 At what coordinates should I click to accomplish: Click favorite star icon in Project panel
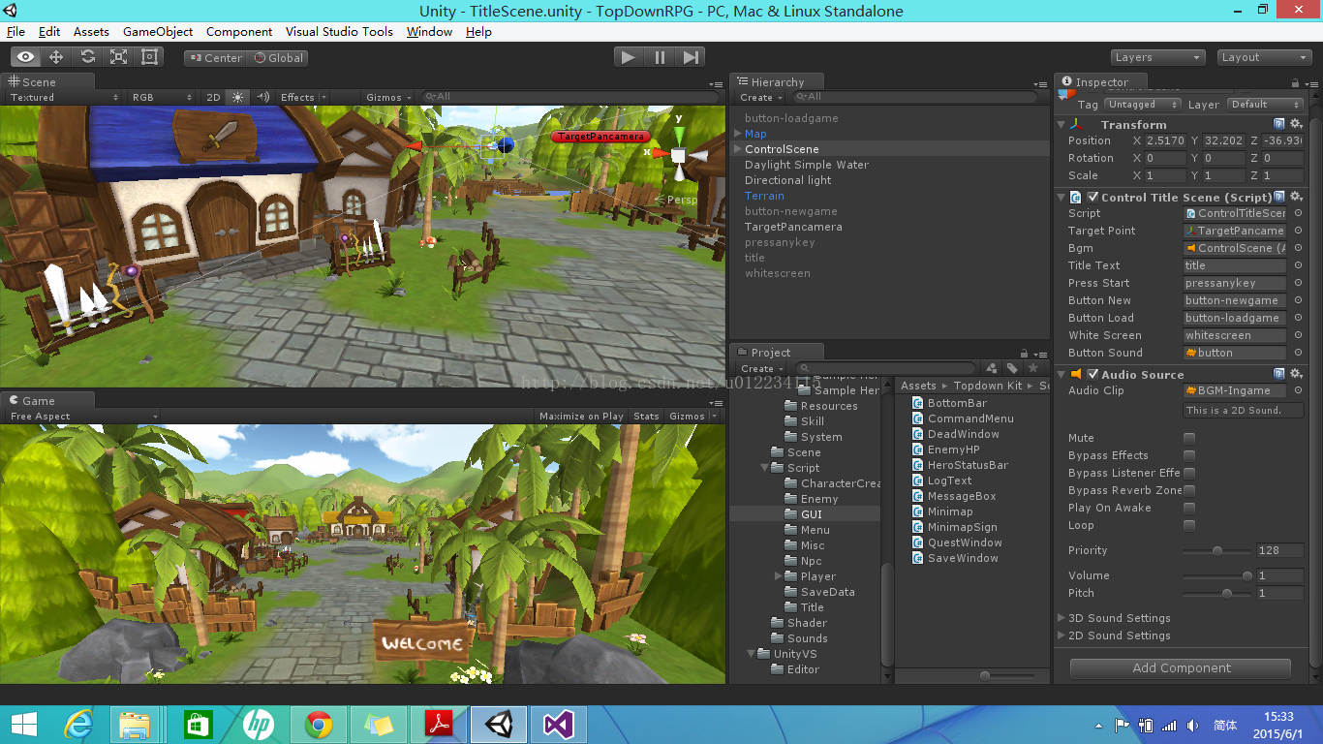1032,368
